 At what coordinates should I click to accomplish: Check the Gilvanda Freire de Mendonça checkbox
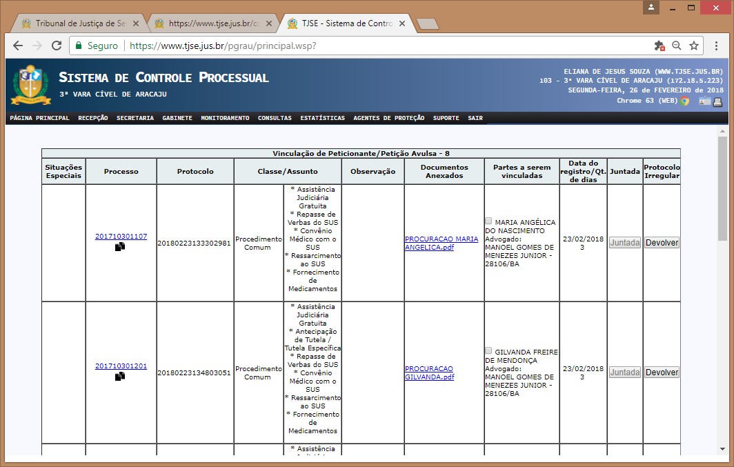(489, 350)
